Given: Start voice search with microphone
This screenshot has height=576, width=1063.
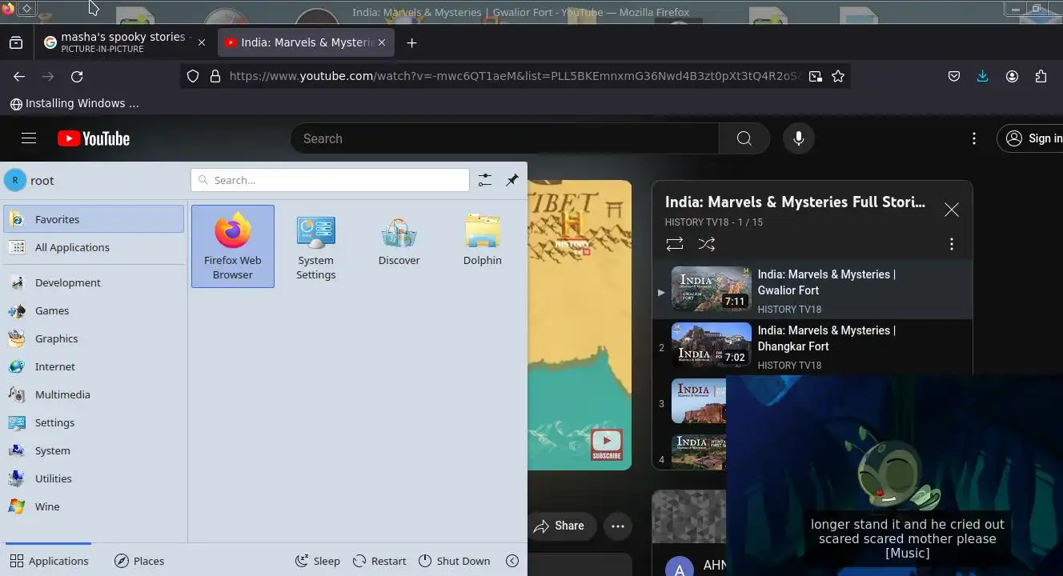Looking at the screenshot, I should (798, 138).
